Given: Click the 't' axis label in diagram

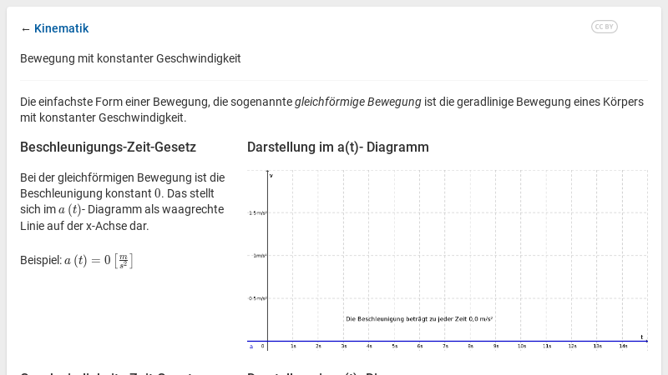Looking at the screenshot, I should pos(641,337).
